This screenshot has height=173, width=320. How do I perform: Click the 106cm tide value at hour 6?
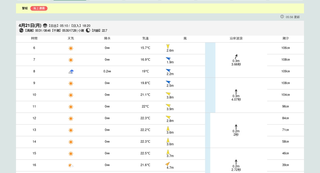[285, 48]
